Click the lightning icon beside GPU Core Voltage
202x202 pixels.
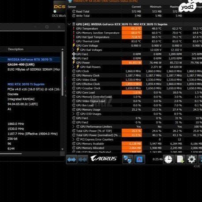[x=74, y=45]
